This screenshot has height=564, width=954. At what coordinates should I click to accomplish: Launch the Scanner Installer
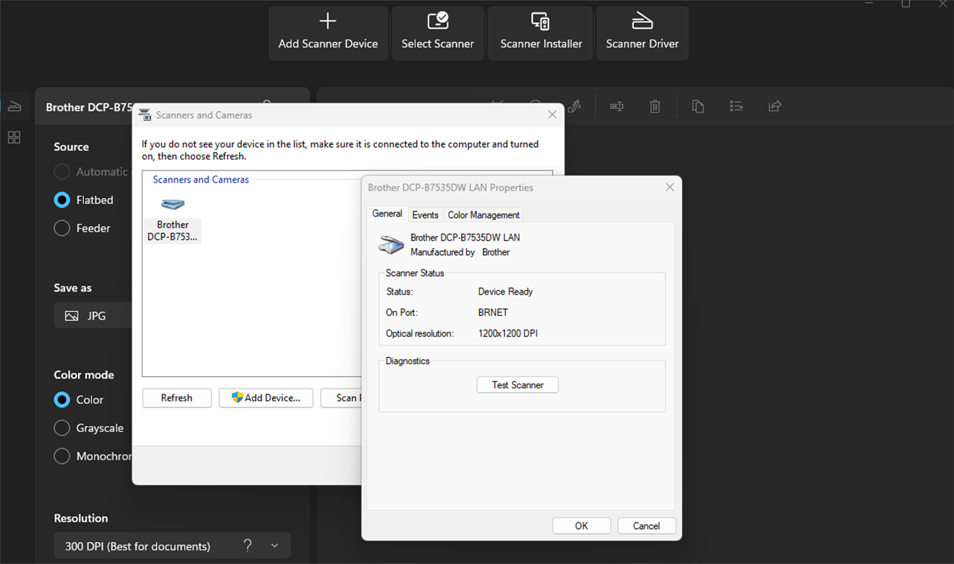(x=539, y=32)
